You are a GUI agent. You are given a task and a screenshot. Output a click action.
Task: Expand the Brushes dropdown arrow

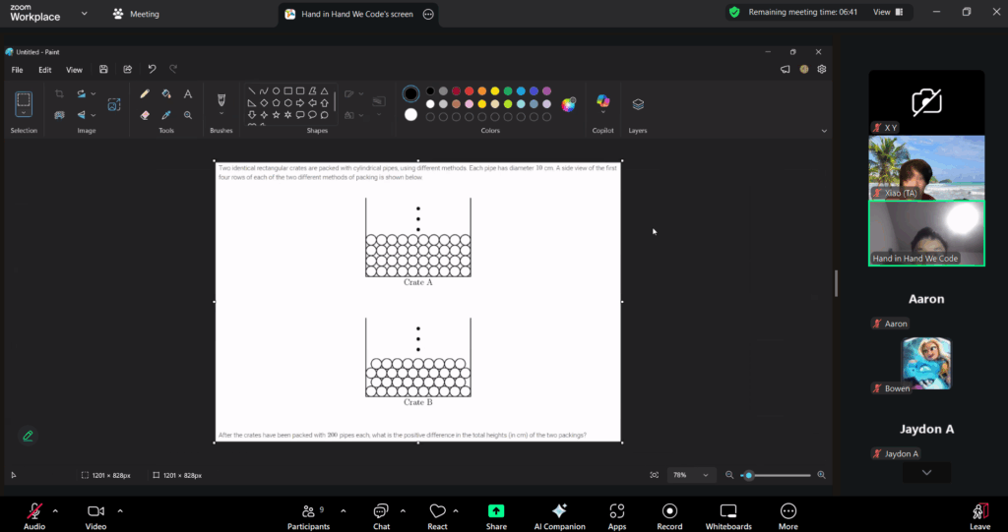click(x=221, y=115)
